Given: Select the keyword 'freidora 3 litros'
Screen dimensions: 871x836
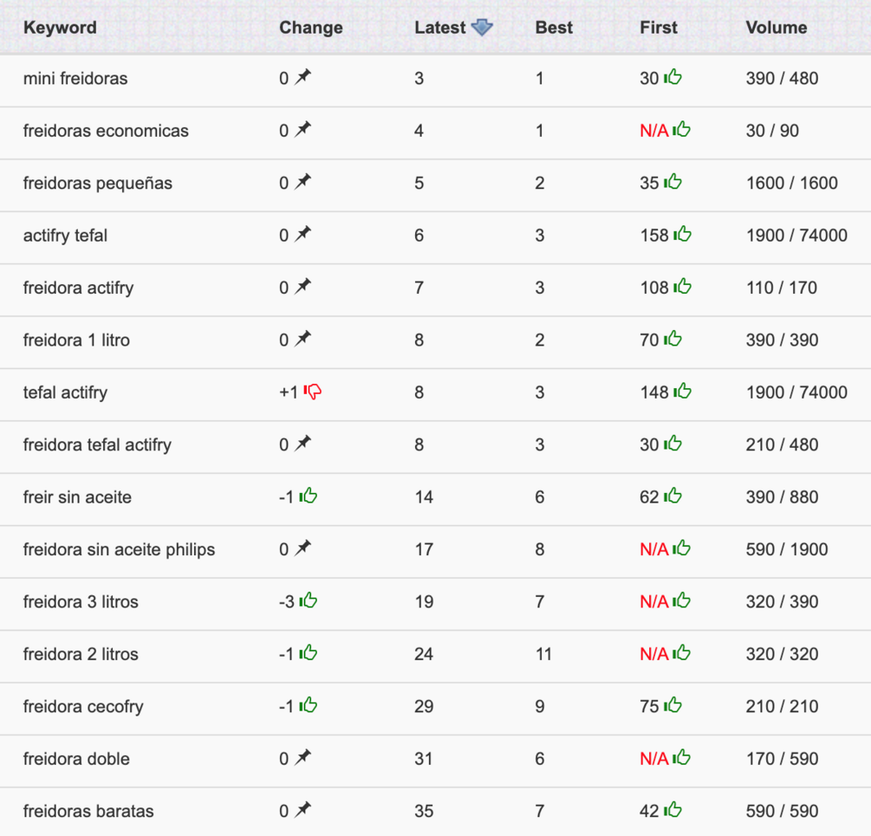Looking at the screenshot, I should (81, 602).
